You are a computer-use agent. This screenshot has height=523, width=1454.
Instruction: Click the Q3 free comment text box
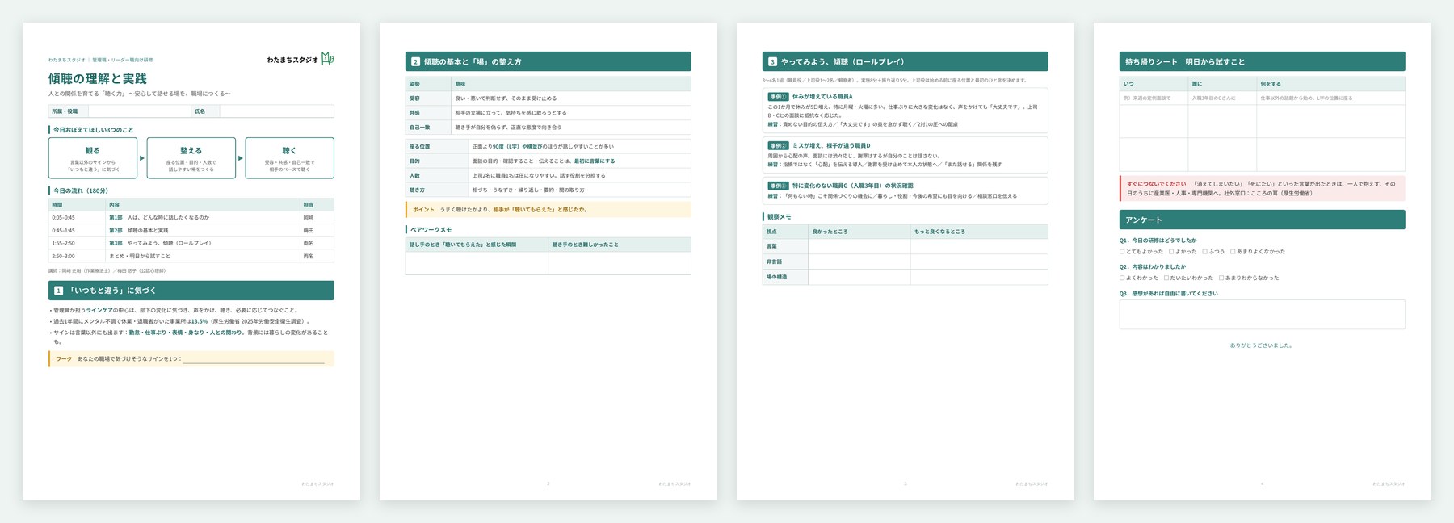tap(1262, 315)
